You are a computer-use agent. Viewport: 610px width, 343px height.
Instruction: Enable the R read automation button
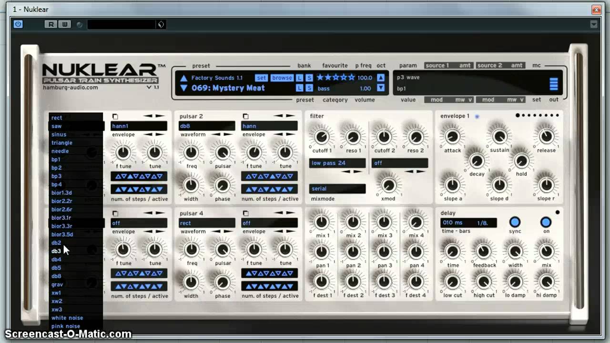coord(51,24)
